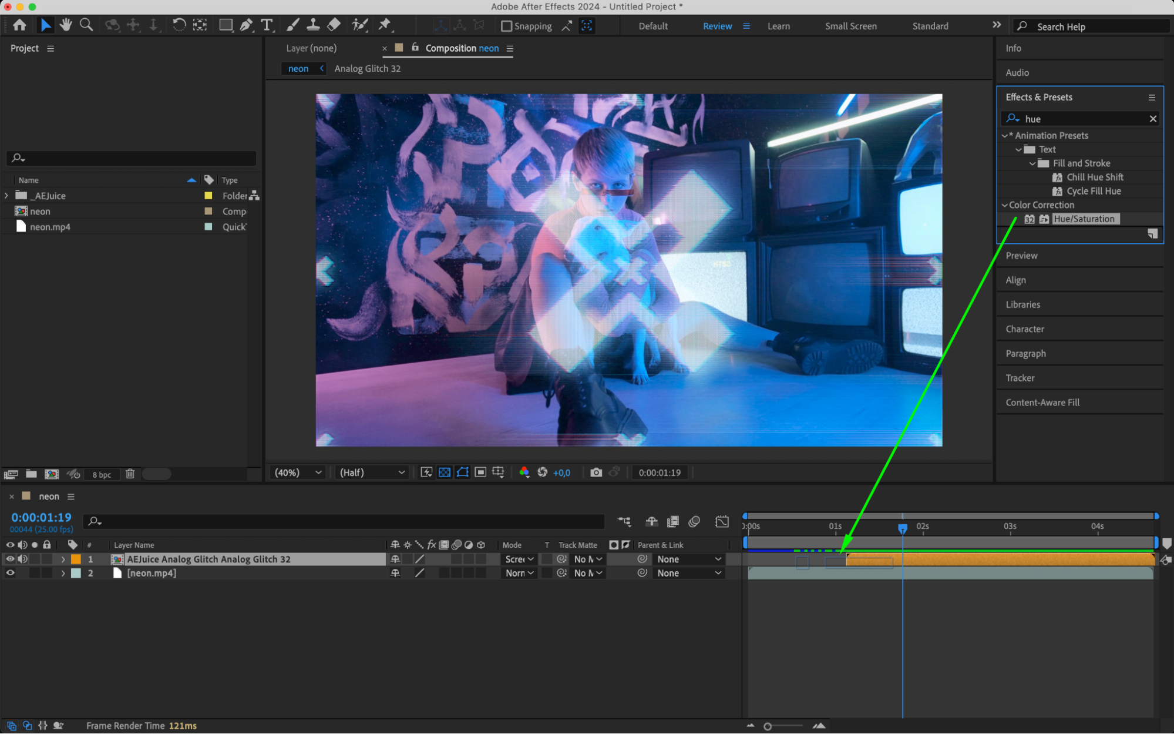Select the Pen tool
1174x734 pixels.
tap(246, 25)
